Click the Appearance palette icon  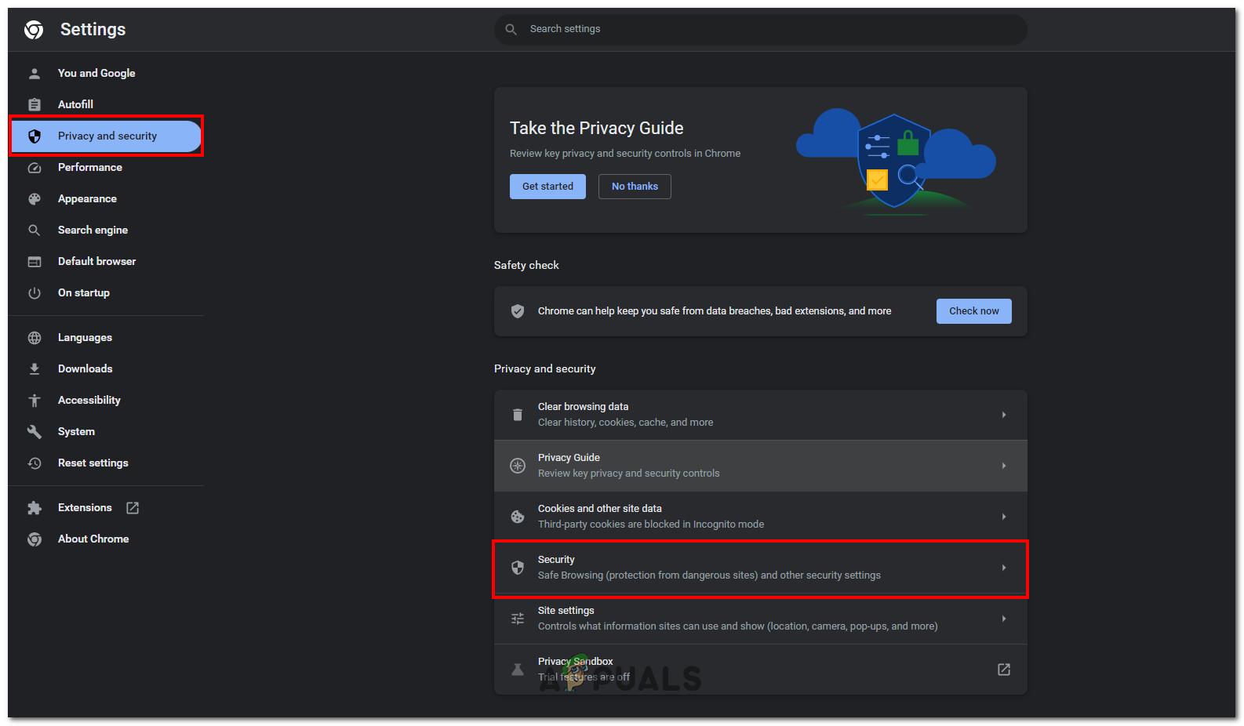pos(35,199)
